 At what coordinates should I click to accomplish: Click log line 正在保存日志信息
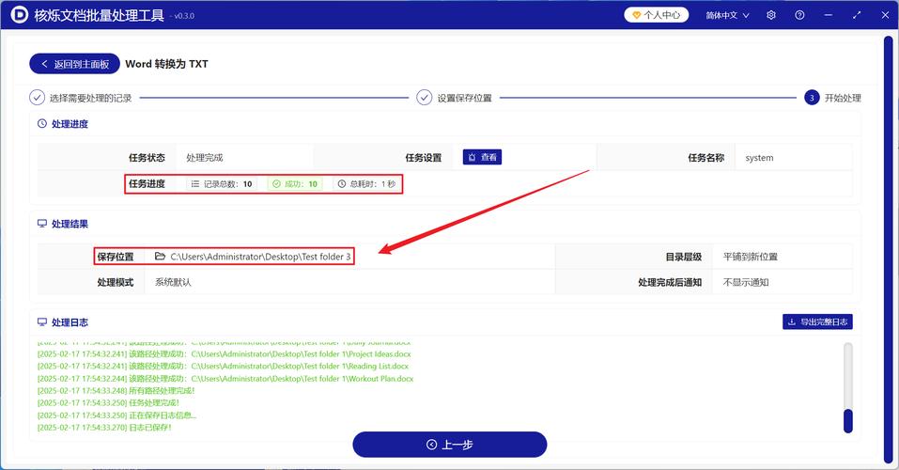click(117, 415)
